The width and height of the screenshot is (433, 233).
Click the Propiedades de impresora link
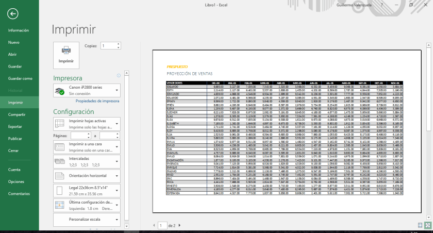(97, 101)
